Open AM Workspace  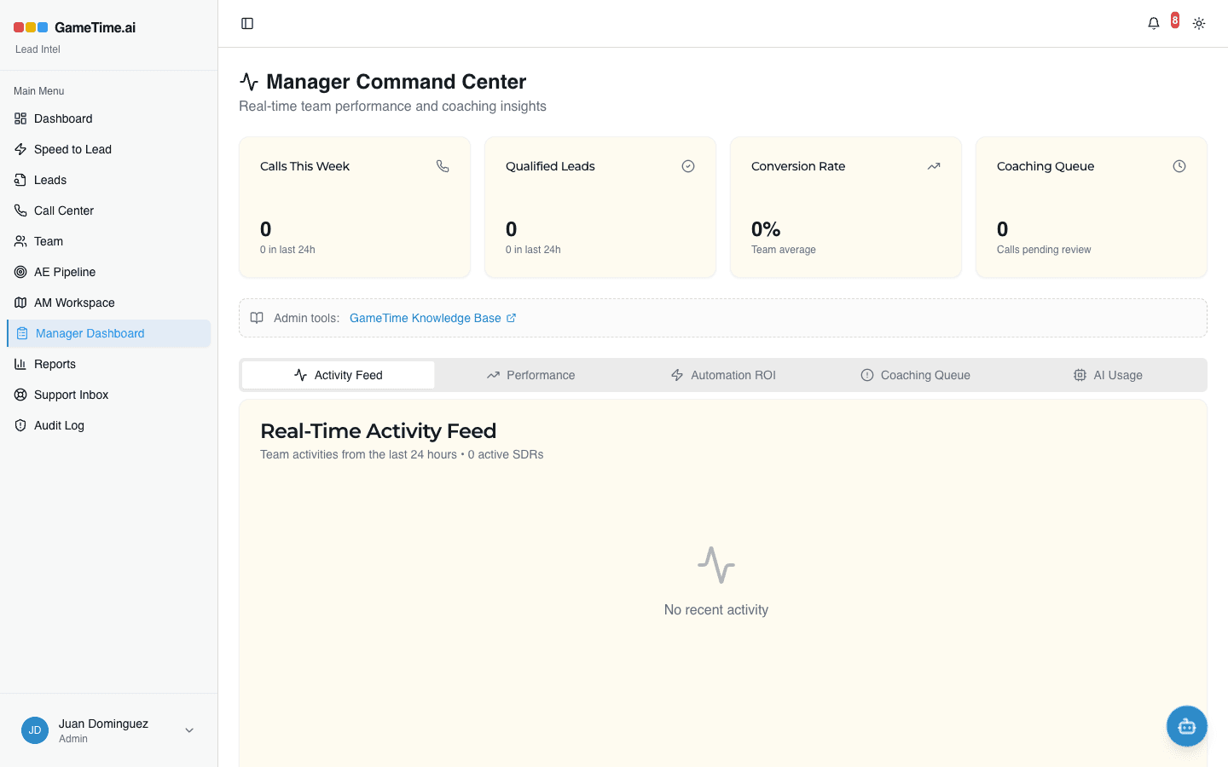(x=109, y=303)
